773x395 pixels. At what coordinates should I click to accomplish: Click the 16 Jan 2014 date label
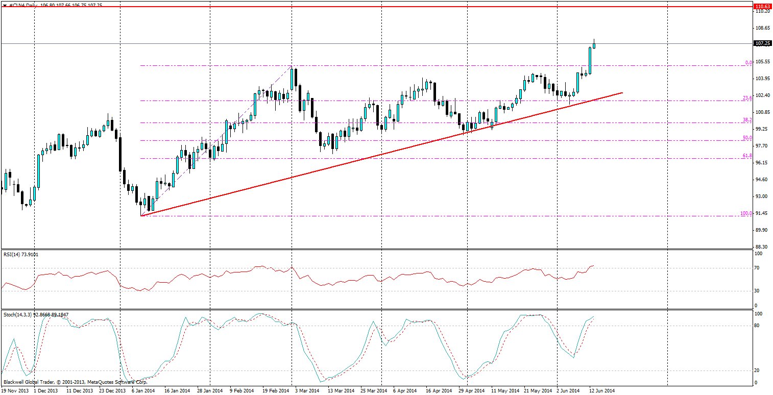click(177, 391)
